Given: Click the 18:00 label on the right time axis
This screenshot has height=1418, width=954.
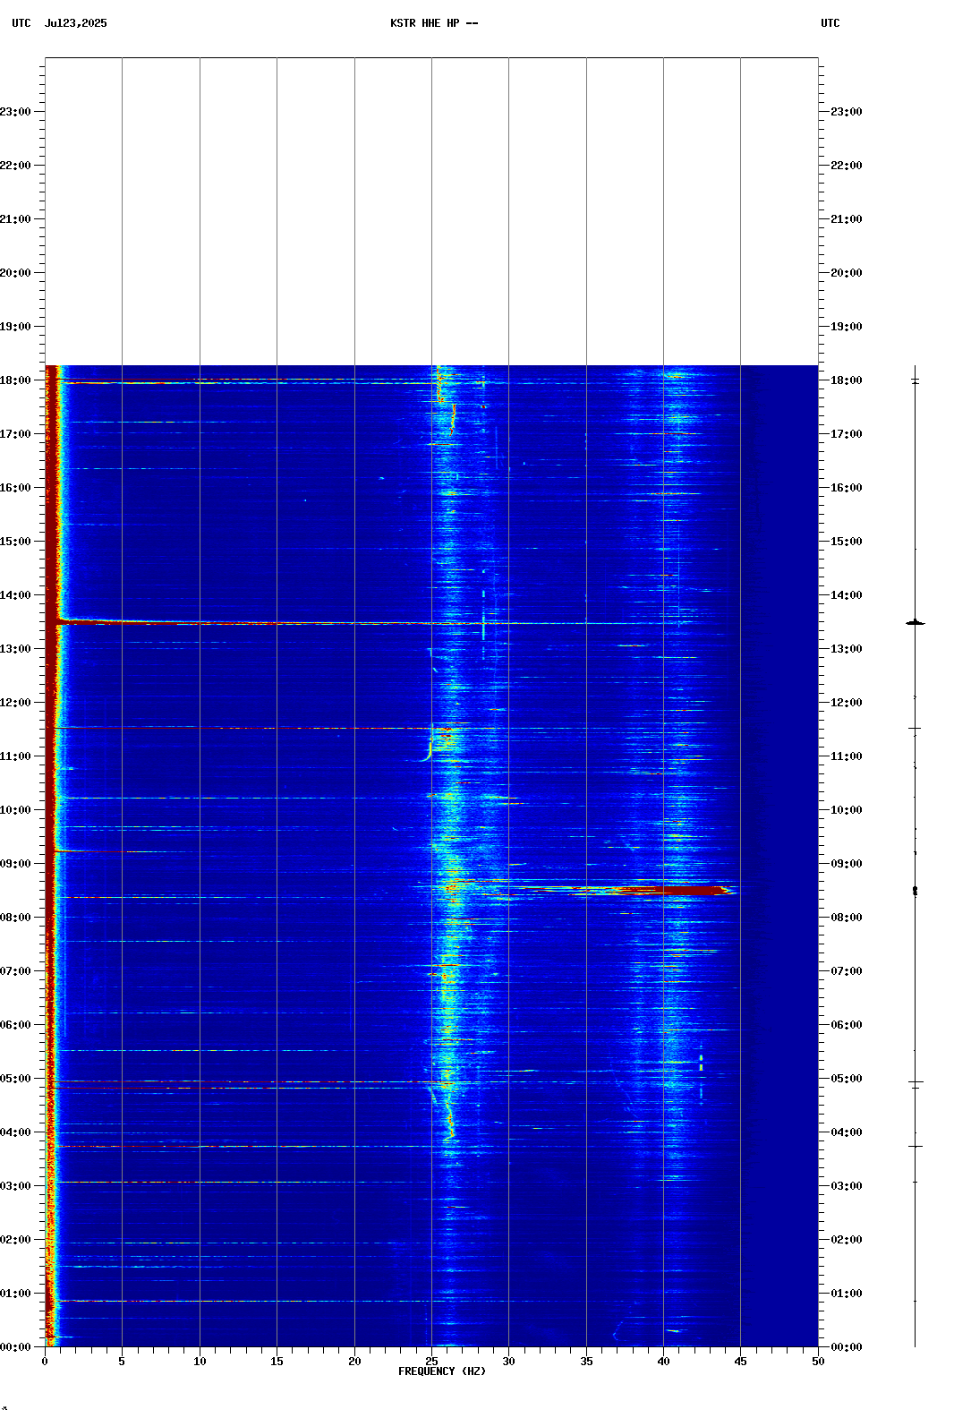Looking at the screenshot, I should [x=847, y=380].
